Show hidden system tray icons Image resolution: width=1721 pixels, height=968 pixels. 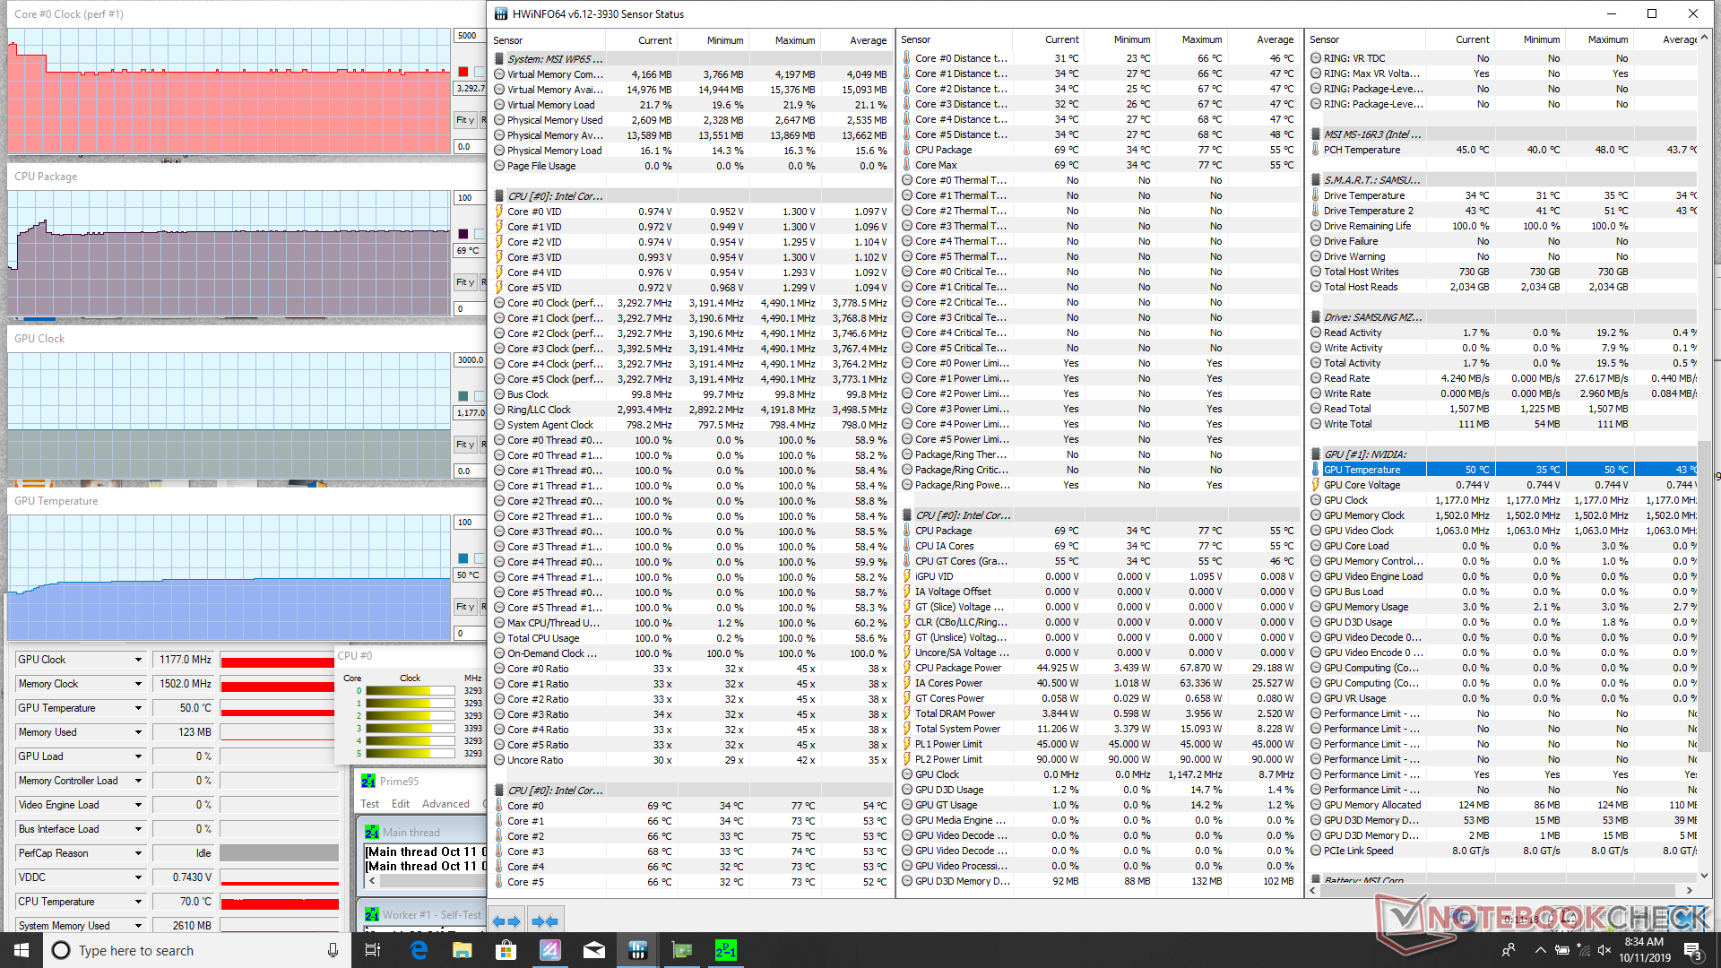click(x=1540, y=950)
